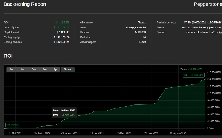Click the 23 Out 2021 axis label

pyautogui.click(x=15, y=133)
